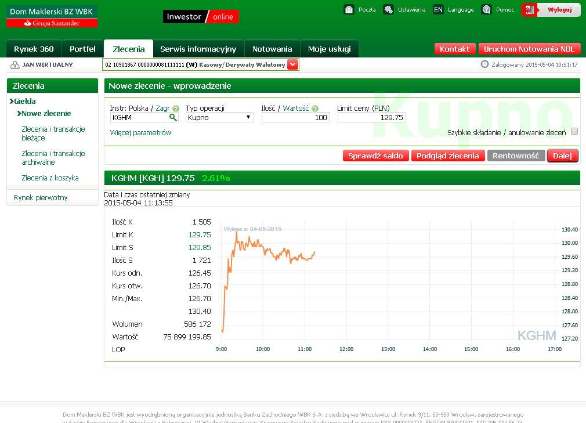
Task: Click Uruchom Notowania NOL button
Action: point(529,49)
